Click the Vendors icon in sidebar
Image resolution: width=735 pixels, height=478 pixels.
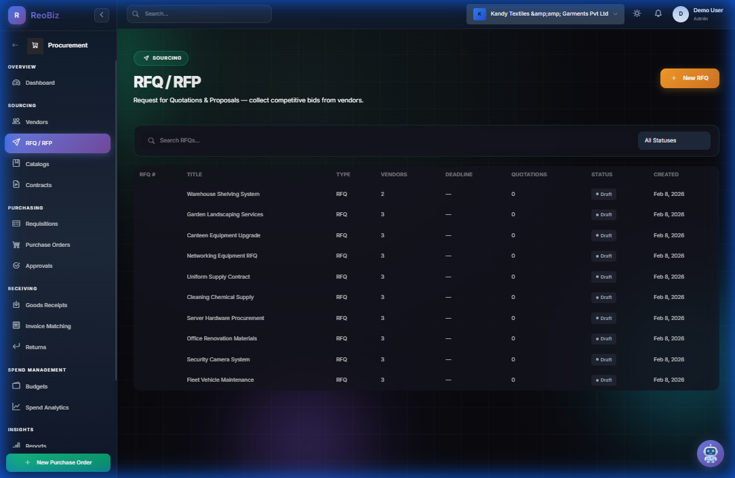pos(17,122)
